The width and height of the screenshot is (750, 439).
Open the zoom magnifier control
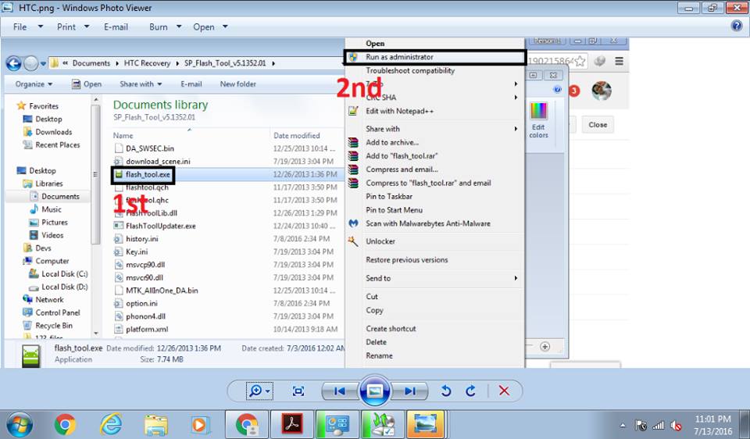259,391
